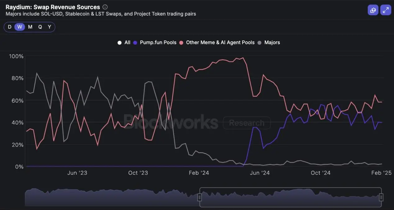Click the download chart icon
The width and height of the screenshot is (394, 210).
click(373, 10)
